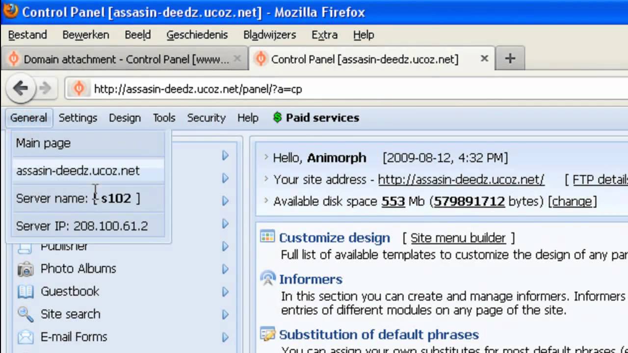
Task: Open the Settings panel menu
Action: pos(78,118)
